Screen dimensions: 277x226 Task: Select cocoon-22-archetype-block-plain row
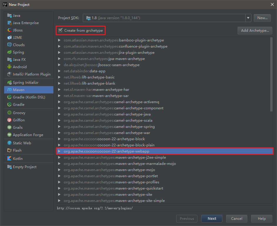tap(165, 145)
